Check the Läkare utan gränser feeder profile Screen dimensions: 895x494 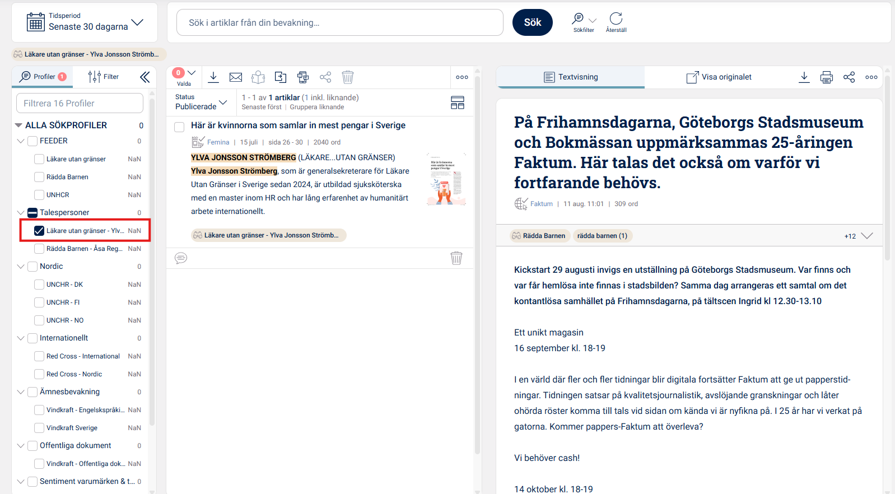click(39, 159)
